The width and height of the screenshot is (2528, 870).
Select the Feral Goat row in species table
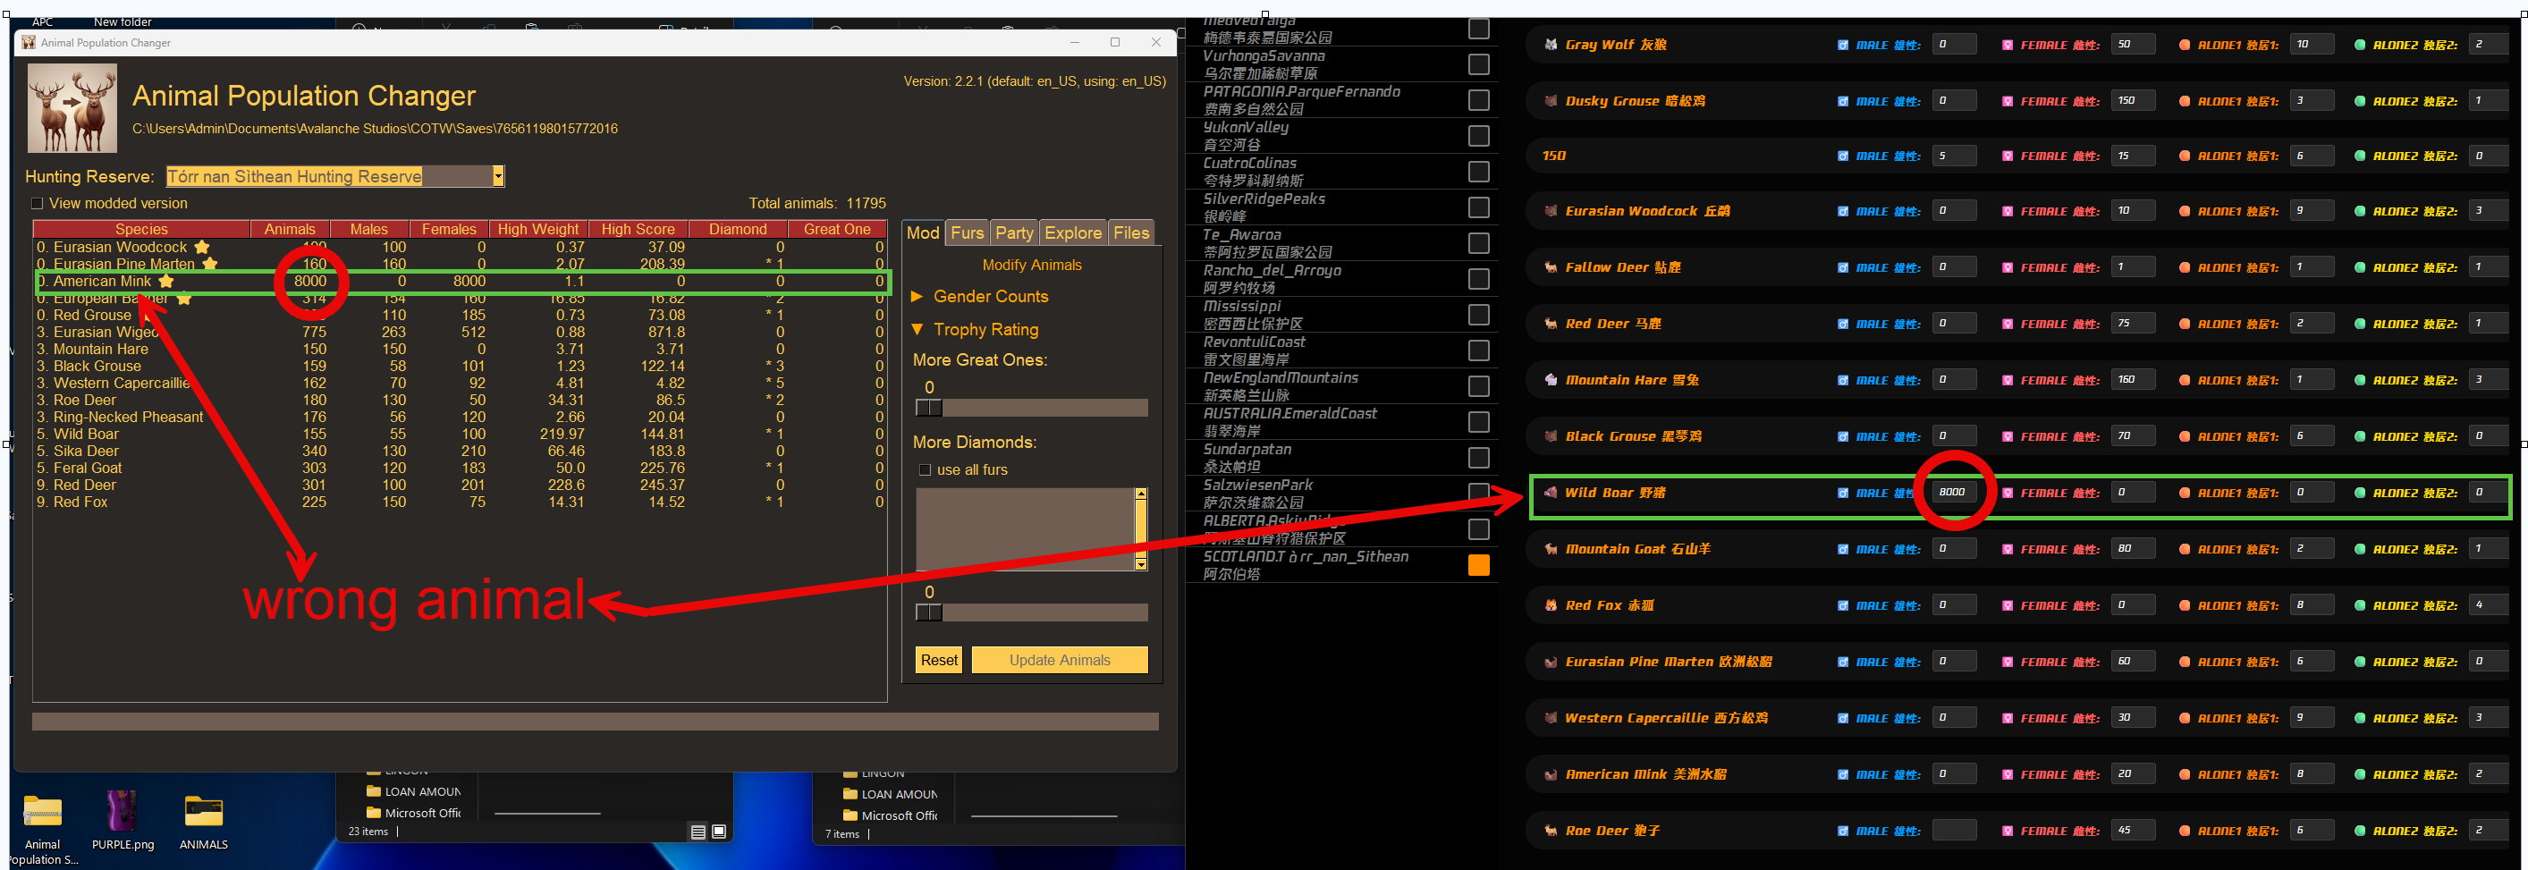coord(461,468)
